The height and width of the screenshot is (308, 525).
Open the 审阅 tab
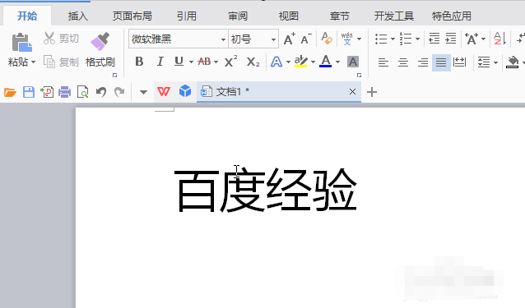click(238, 16)
